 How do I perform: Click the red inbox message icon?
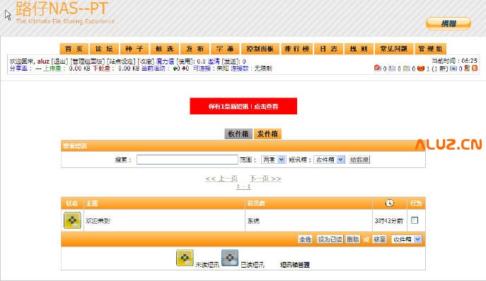421,68
